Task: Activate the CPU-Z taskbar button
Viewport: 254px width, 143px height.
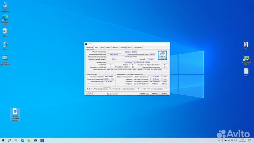Action: point(42,140)
